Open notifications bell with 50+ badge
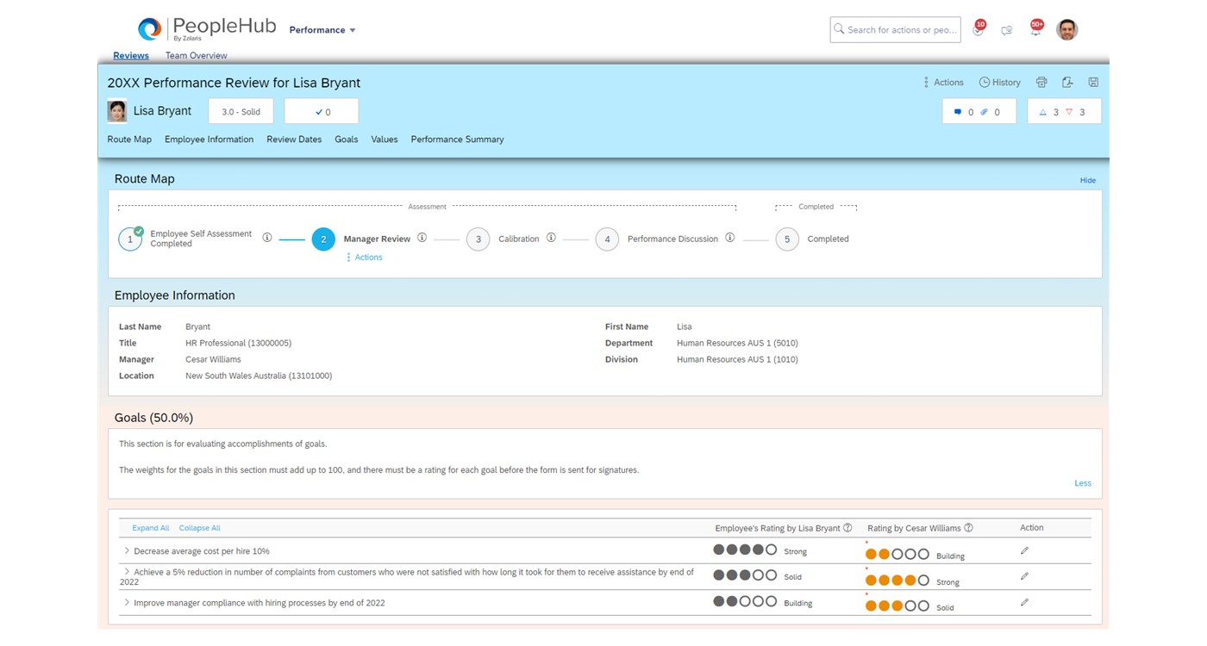1207x646 pixels. (1035, 30)
